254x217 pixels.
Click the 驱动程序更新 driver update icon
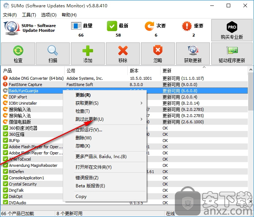tap(232, 50)
